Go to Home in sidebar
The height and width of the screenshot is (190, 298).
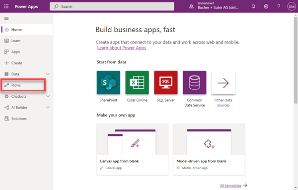coord(26,29)
